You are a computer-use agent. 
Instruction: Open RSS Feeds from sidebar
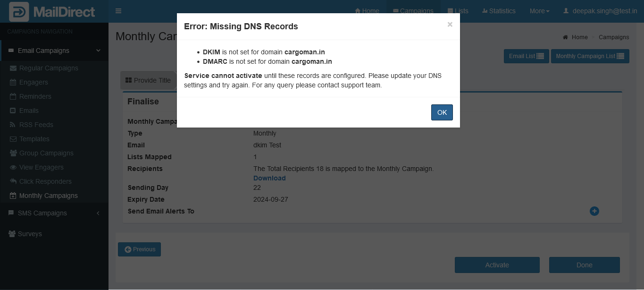point(36,125)
